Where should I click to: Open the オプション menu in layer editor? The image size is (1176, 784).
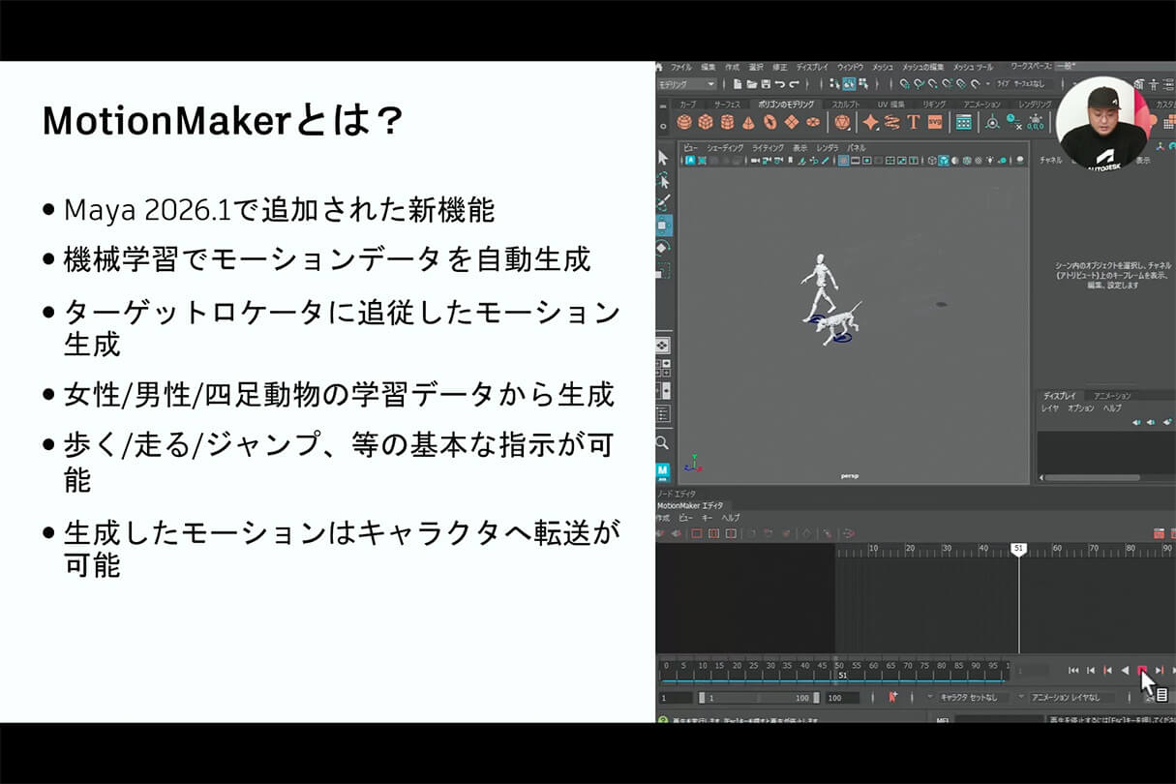[1081, 408]
